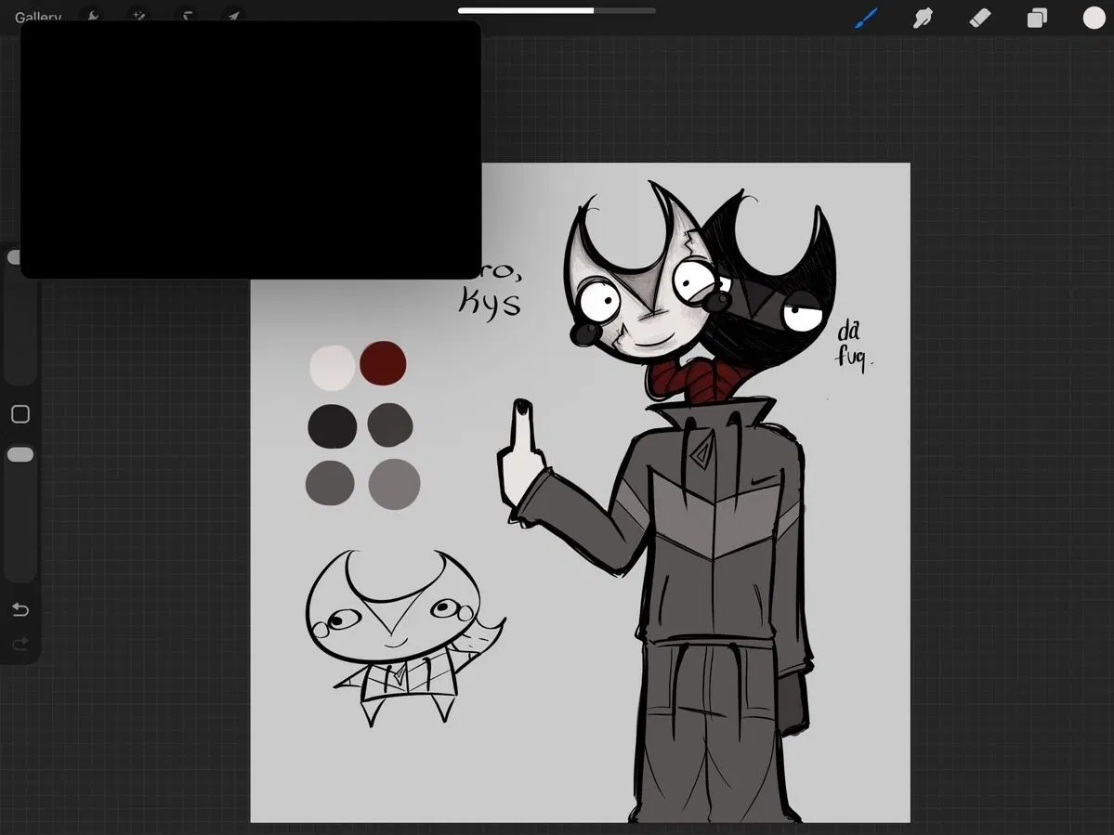Open the Actions wrench menu
1114x835 pixels.
[92, 16]
